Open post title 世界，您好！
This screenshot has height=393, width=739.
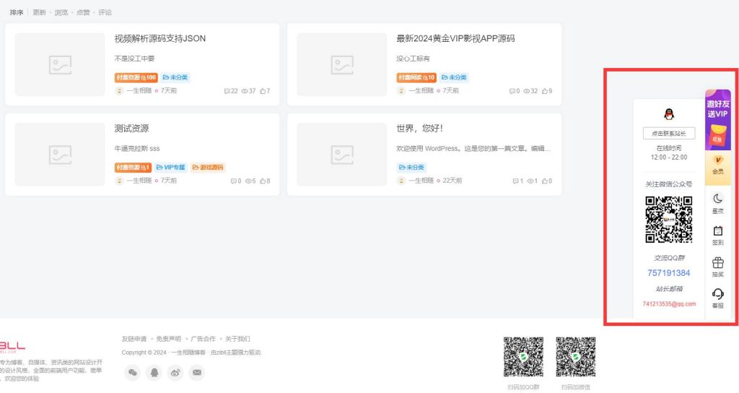coord(419,129)
